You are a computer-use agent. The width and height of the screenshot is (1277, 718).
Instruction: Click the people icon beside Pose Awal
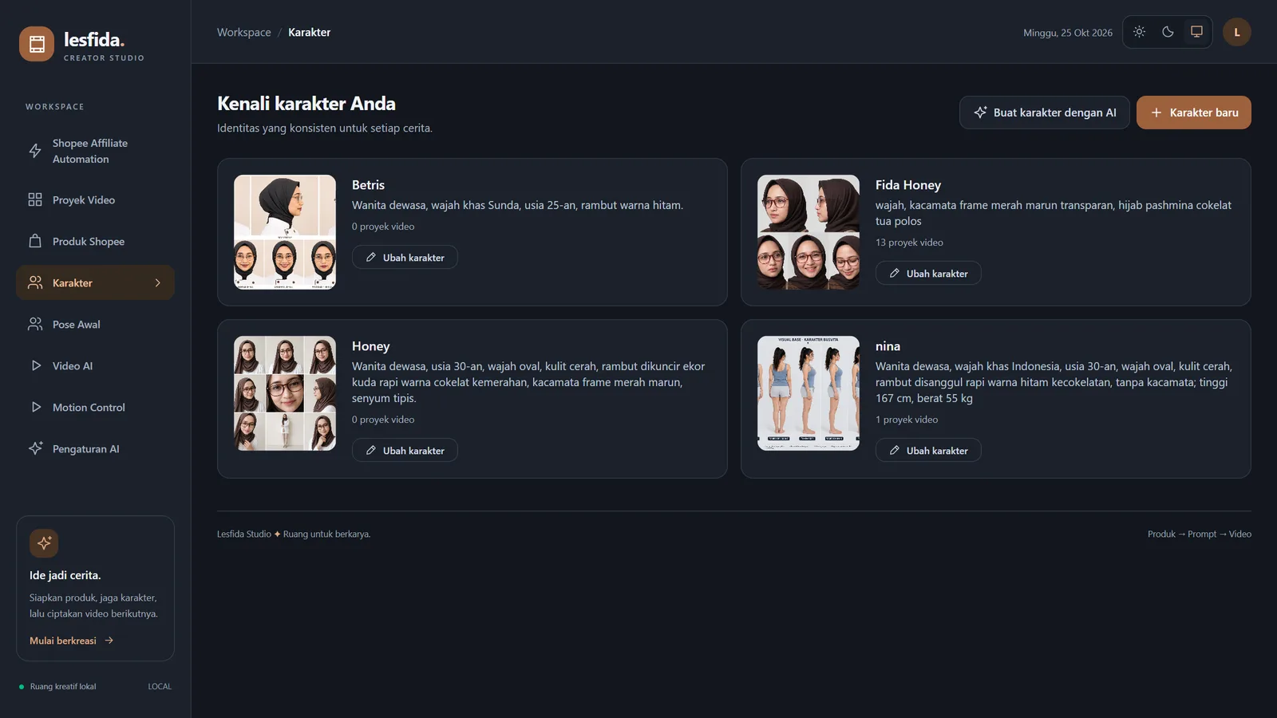click(35, 324)
